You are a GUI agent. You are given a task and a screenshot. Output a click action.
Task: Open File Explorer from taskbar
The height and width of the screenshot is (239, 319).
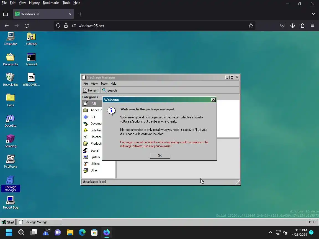pos(70,232)
